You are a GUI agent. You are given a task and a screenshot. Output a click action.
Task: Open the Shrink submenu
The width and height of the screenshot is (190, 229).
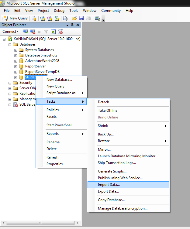coord(129,126)
